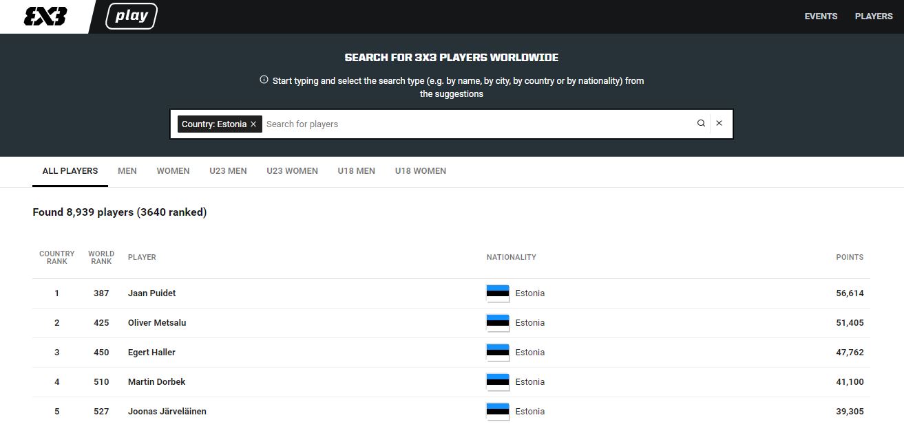
Task: Clear search with the X icon
Action: 719,124
